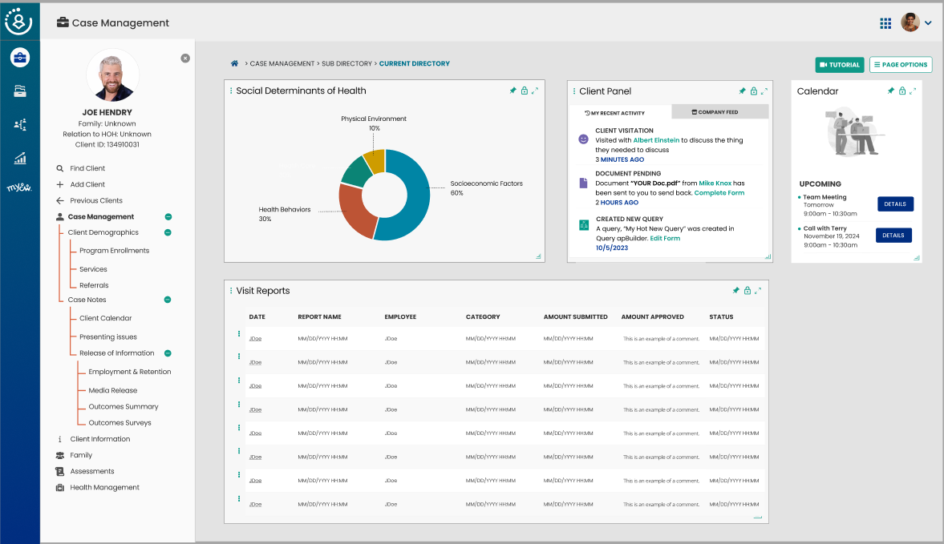The image size is (944, 544).
Task: Click the Tutorial button
Action: point(839,65)
